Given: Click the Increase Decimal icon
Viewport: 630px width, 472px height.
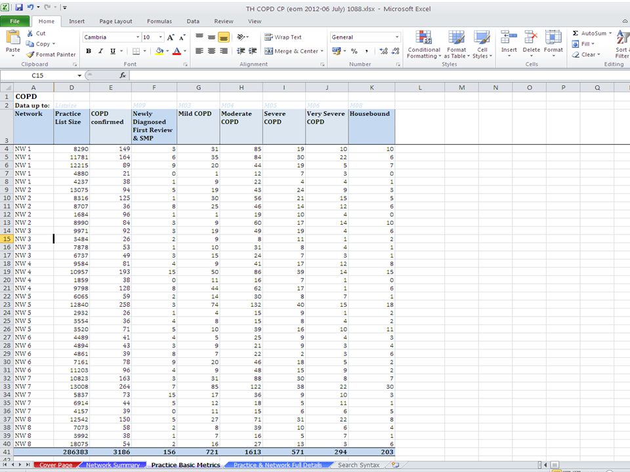Looking at the screenshot, I should point(383,51).
